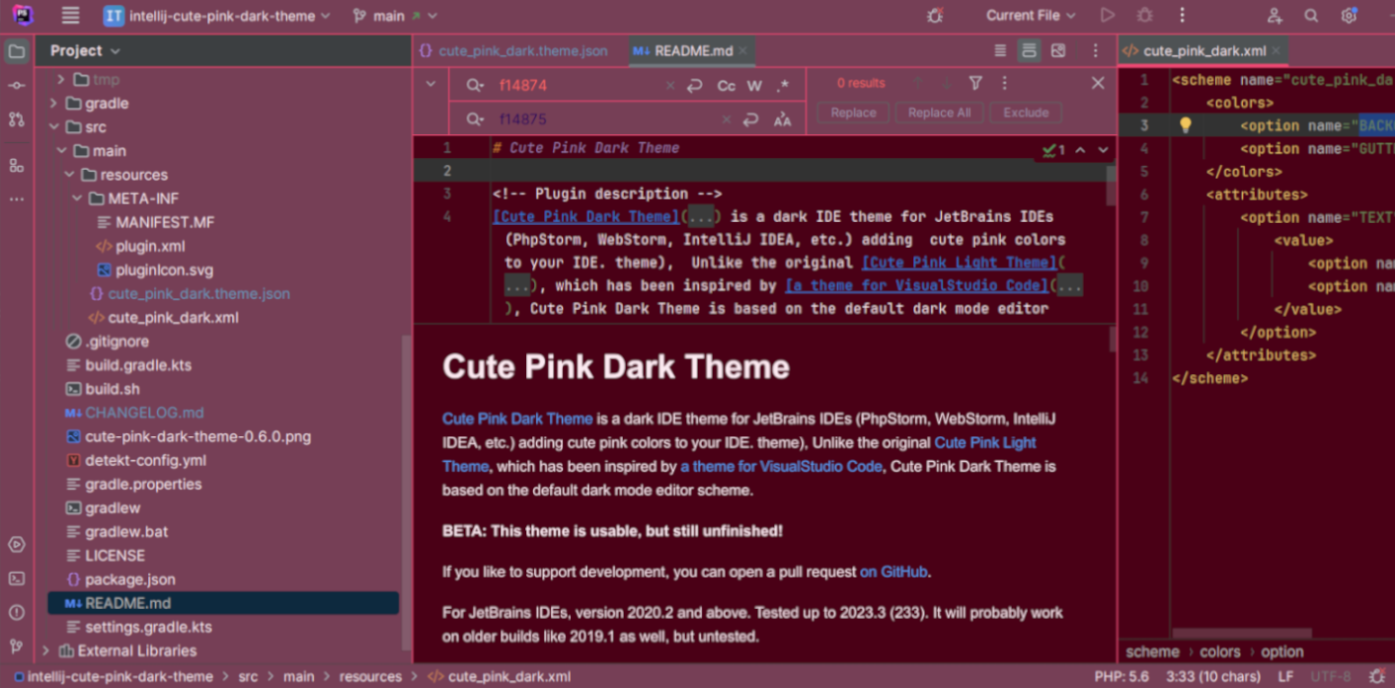
Task: Click PHP: 5.6 in status bar
Action: click(1122, 677)
